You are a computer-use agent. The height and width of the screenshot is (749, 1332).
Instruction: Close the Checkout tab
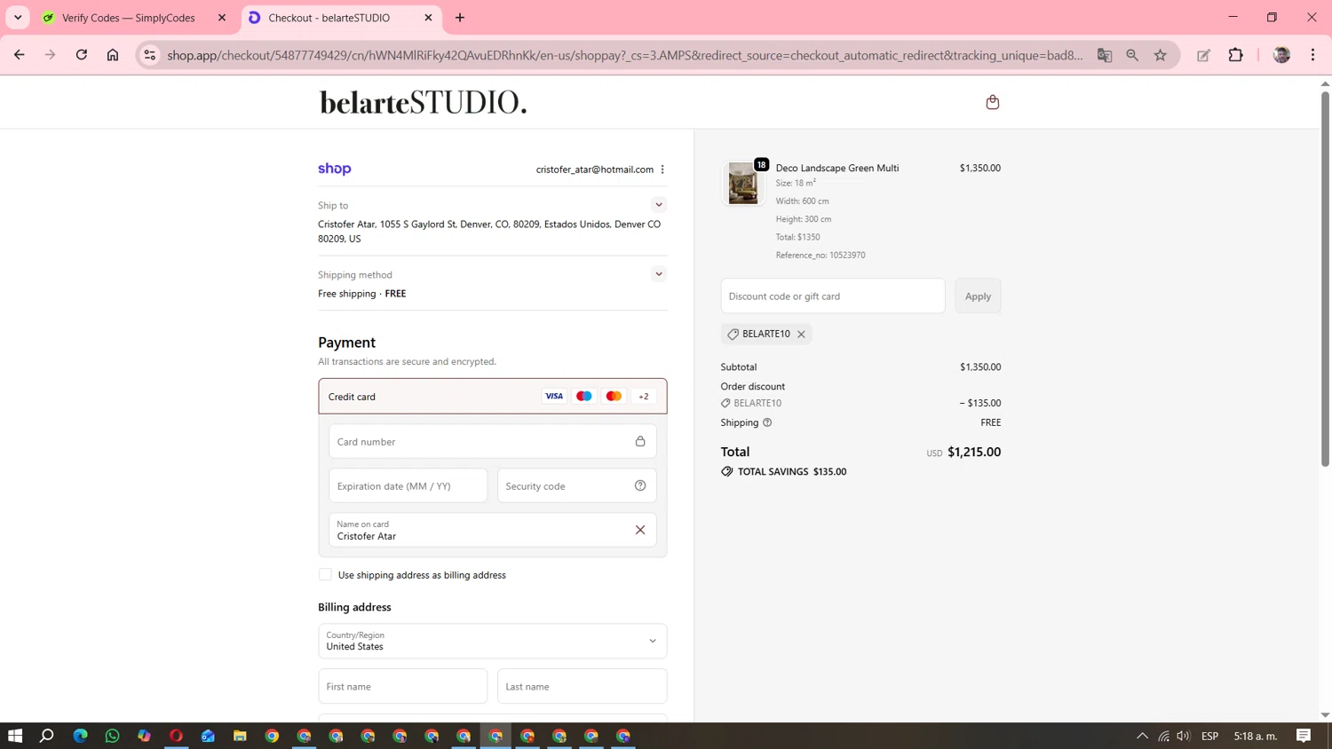428,18
